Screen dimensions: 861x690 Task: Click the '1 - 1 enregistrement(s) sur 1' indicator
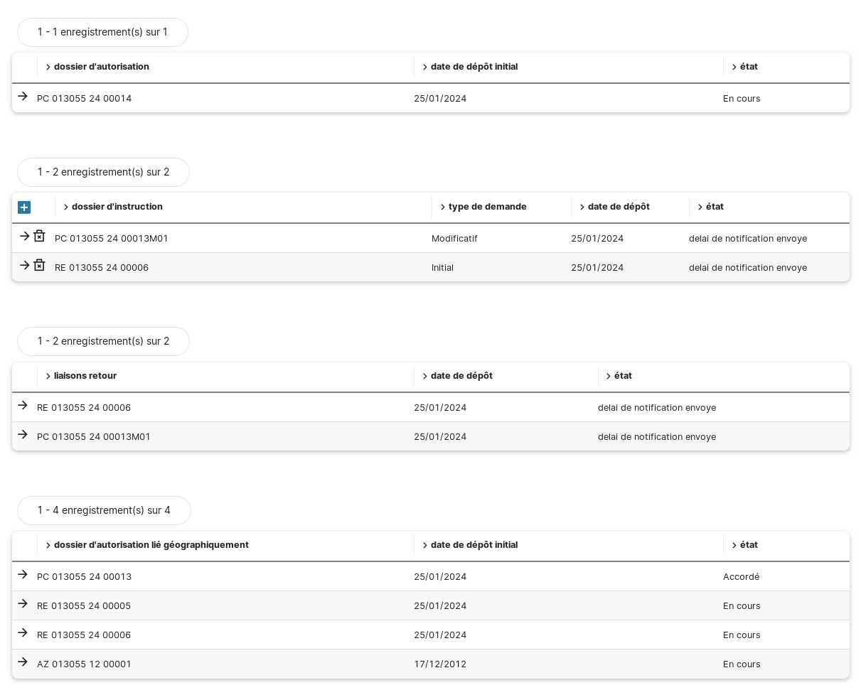[x=102, y=32]
